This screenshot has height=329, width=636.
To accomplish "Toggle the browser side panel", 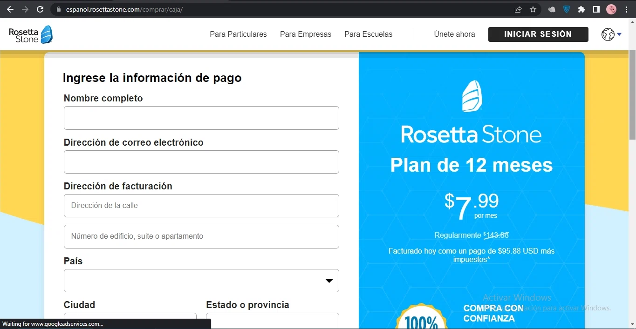I will click(x=596, y=9).
